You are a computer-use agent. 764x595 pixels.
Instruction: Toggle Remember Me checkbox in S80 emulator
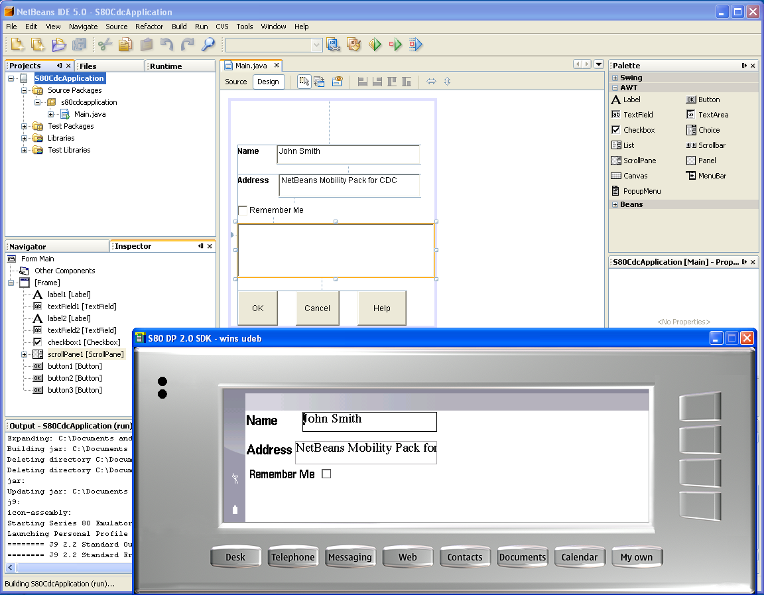coord(326,474)
